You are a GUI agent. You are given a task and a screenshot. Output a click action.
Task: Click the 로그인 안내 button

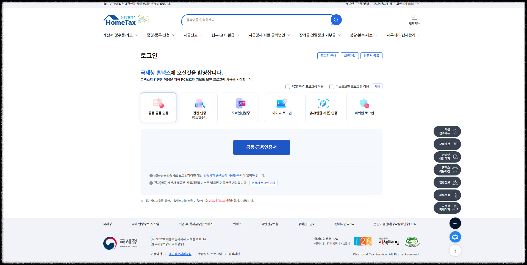click(328, 56)
